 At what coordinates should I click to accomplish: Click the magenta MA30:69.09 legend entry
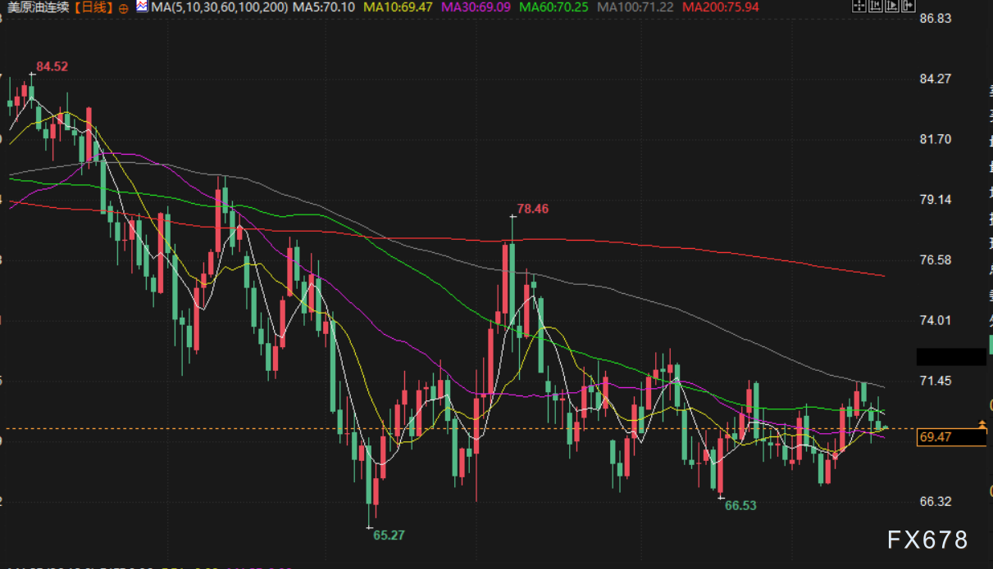(x=477, y=7)
